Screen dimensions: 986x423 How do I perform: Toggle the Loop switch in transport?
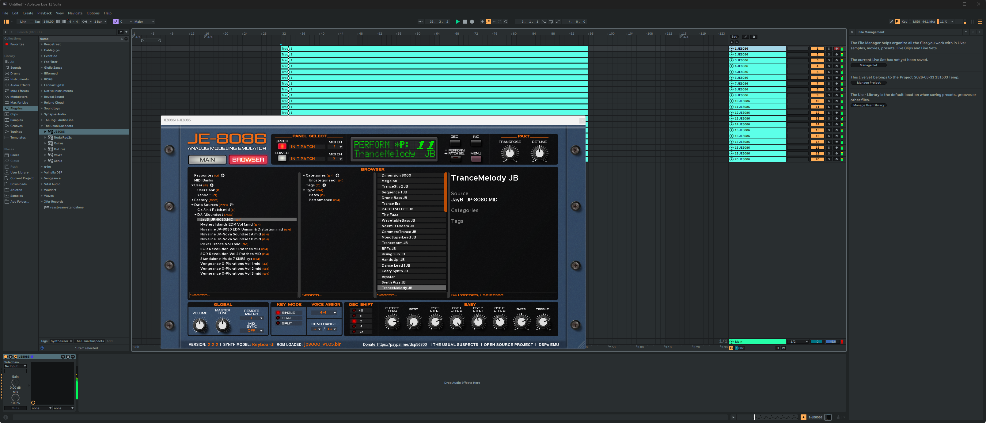click(x=550, y=22)
